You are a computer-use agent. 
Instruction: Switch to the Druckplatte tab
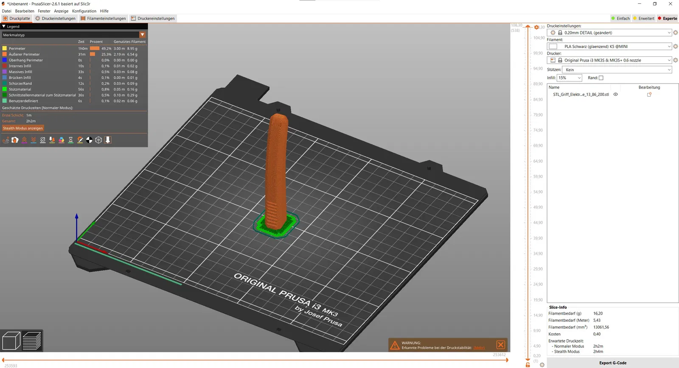coord(17,19)
